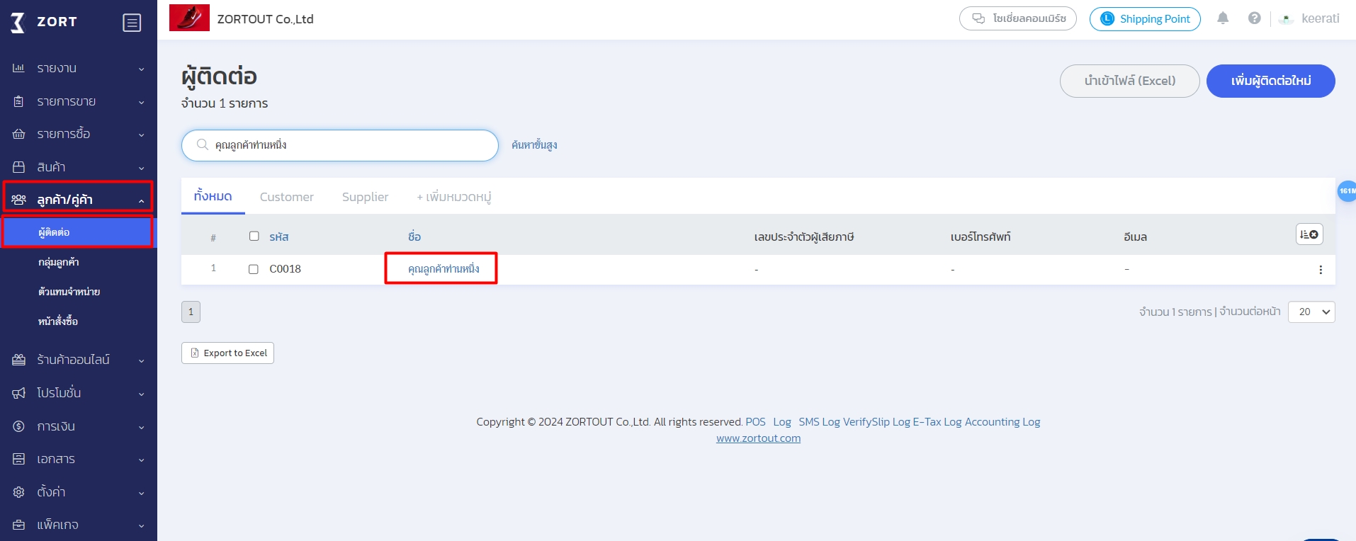1356x541 pixels.
Task: Click the column settings icon in table header
Action: (x=1309, y=234)
